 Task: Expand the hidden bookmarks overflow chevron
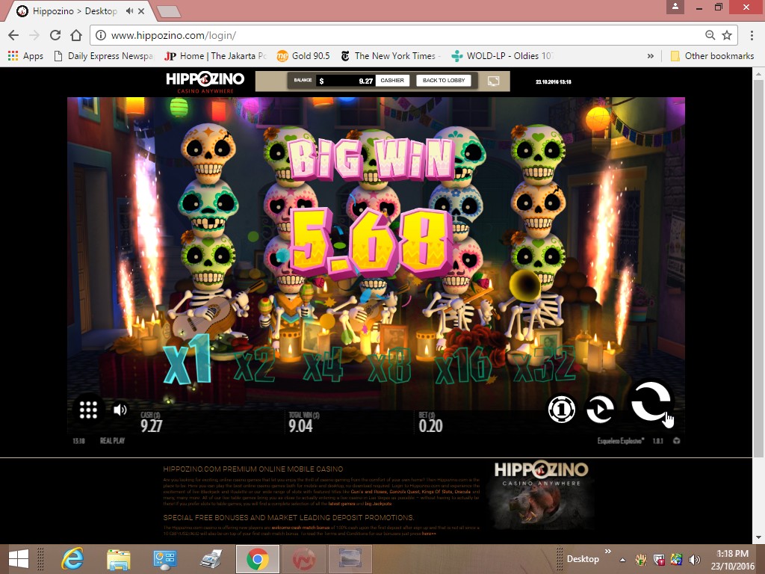[651, 56]
